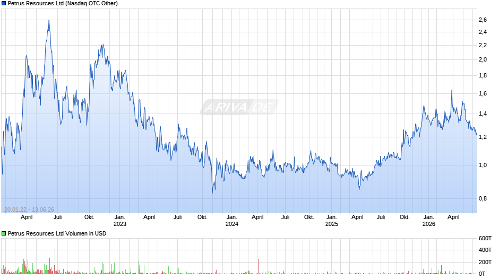The height and width of the screenshot is (279, 499).
Task: Click the 'Okt.' label just before Jan. 2024
Action: [202, 217]
